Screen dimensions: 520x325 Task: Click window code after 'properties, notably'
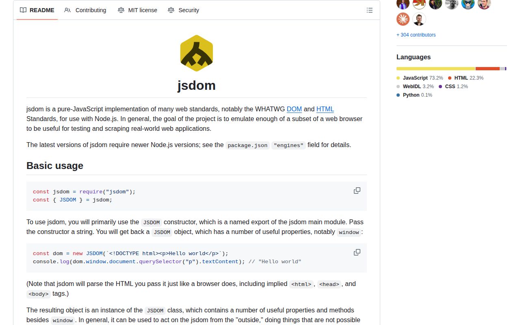click(x=349, y=232)
